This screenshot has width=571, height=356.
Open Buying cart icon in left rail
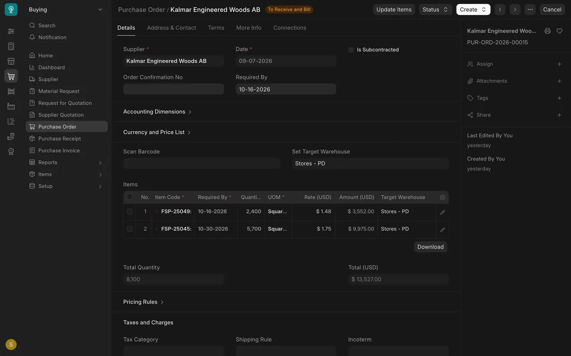point(11,76)
